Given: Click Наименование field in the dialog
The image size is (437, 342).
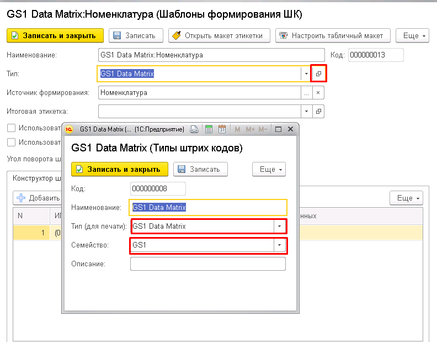Looking at the screenshot, I should pyautogui.click(x=208, y=207).
